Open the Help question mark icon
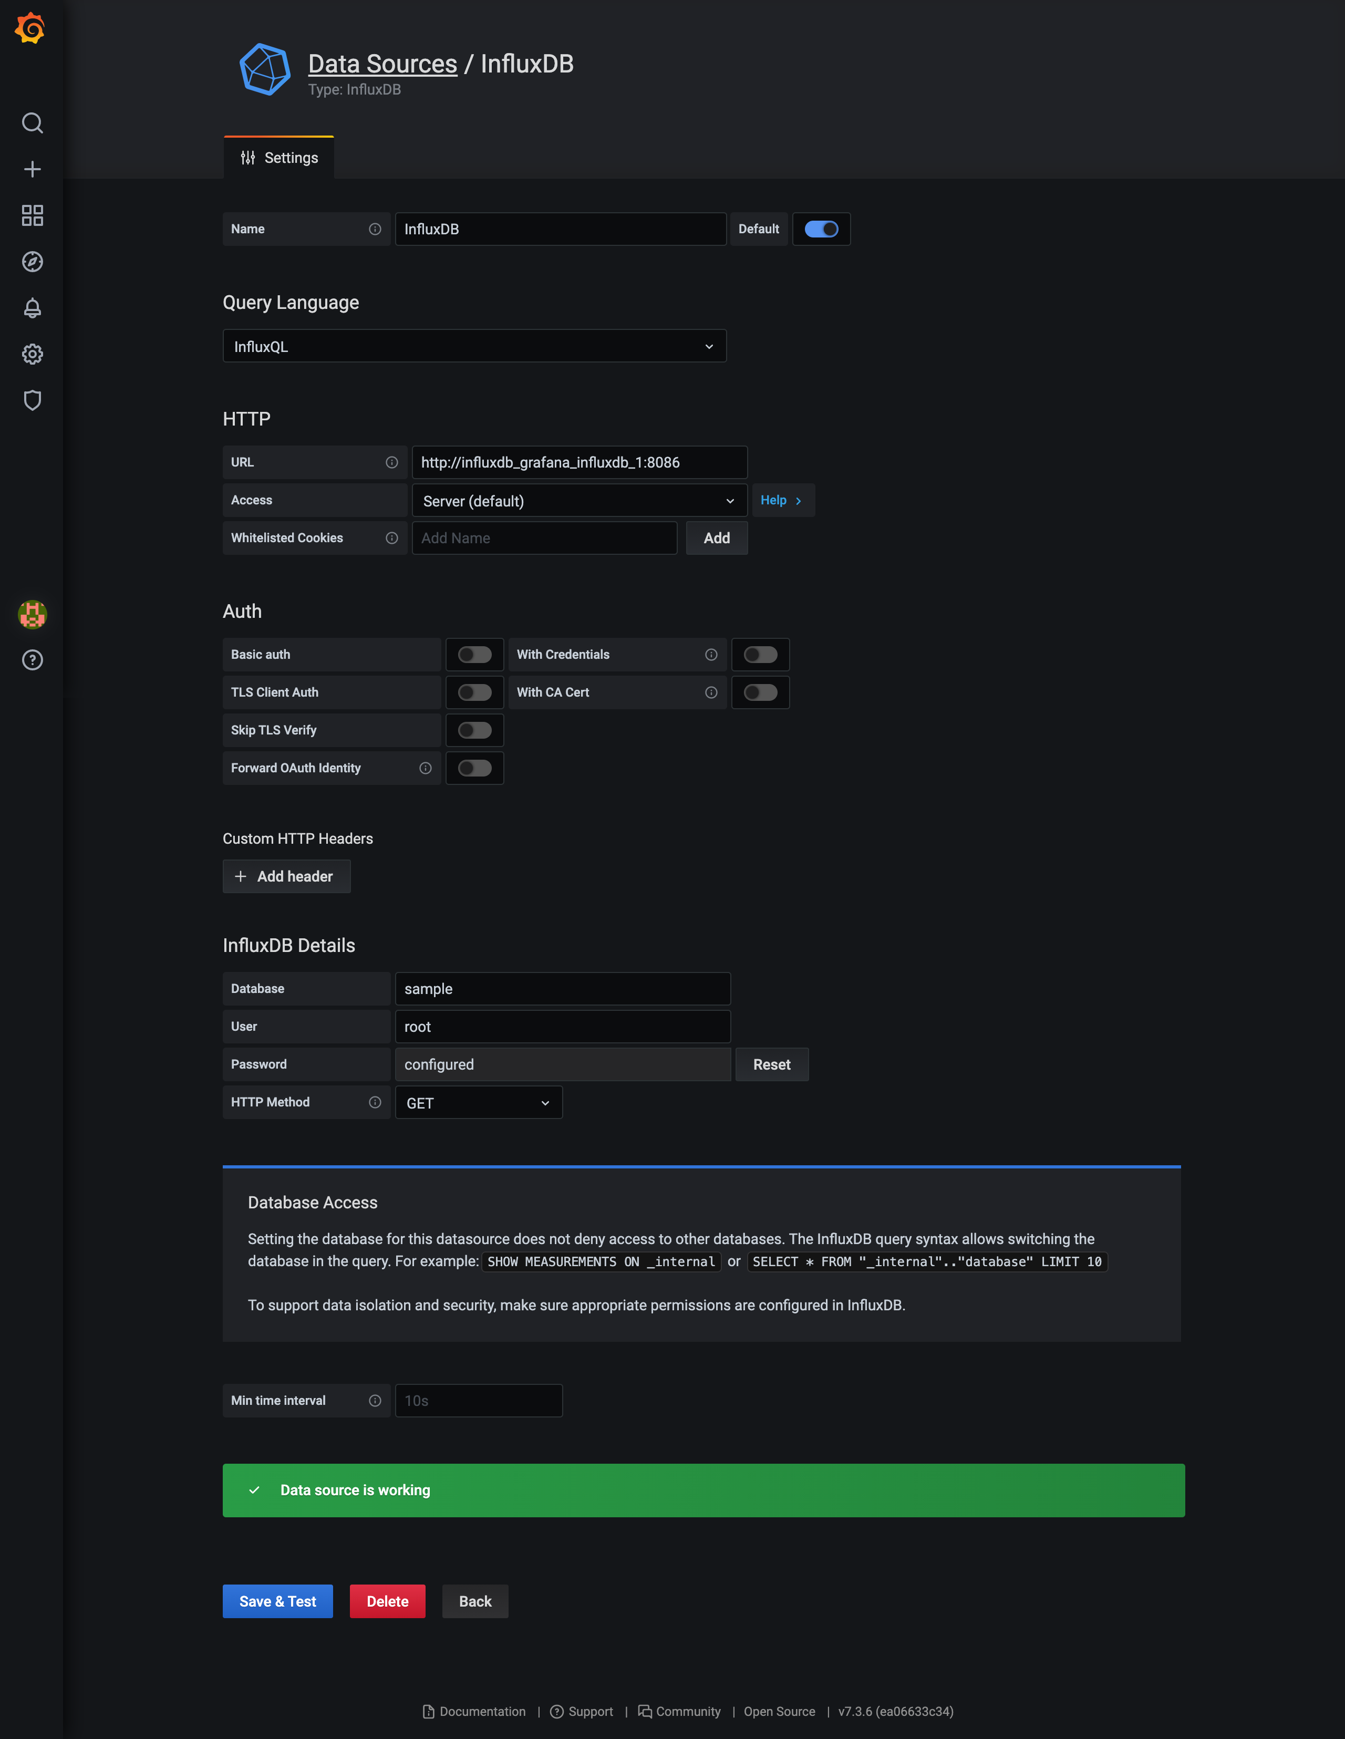This screenshot has width=1345, height=1739. pos(32,660)
